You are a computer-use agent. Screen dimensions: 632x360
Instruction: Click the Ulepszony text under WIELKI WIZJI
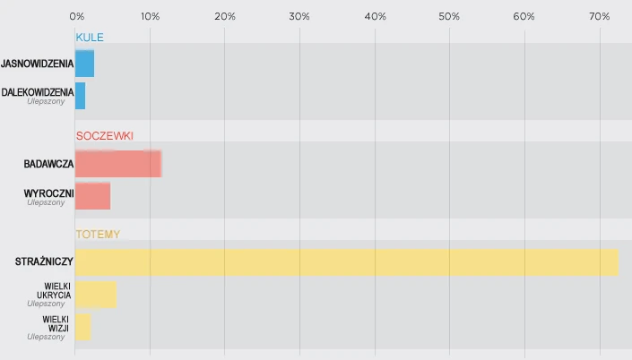(46, 337)
